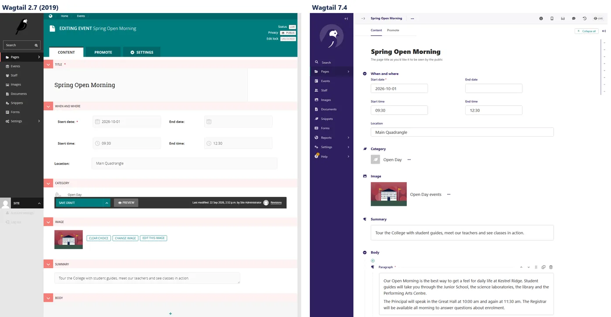Click the SAVE DRAFT button in Wagtail 2.7

click(79, 202)
